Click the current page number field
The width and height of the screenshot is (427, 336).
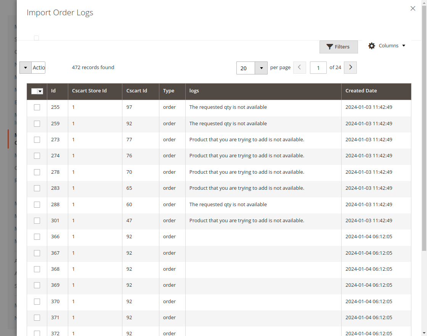tap(318, 68)
